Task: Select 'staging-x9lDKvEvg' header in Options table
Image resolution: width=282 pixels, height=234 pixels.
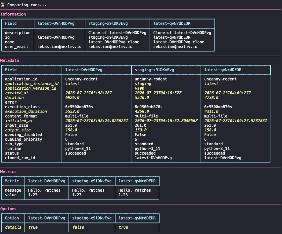Action: (x=92, y=218)
